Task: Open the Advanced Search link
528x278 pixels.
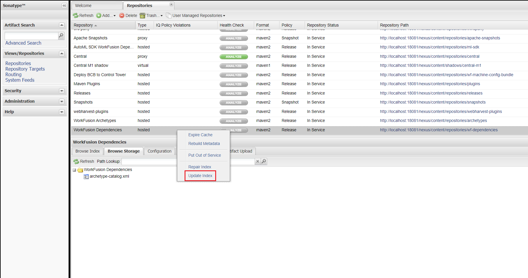Action: (23, 43)
